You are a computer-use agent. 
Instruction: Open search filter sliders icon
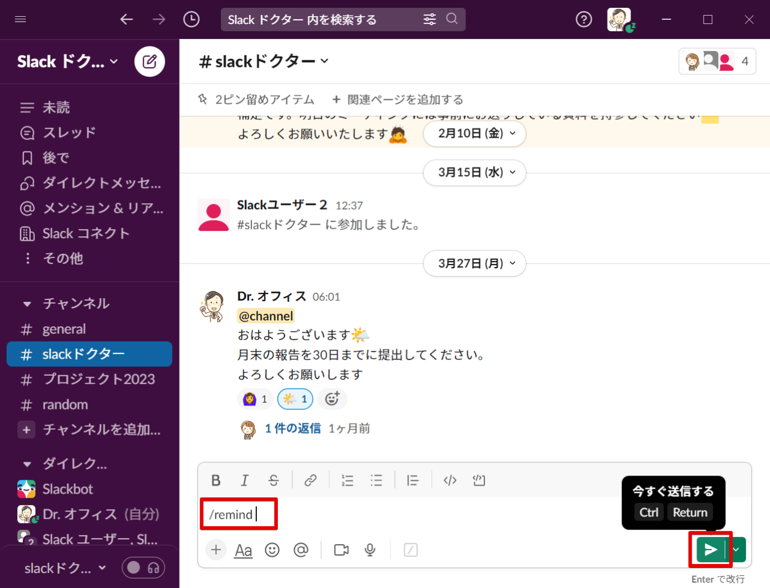[430, 19]
